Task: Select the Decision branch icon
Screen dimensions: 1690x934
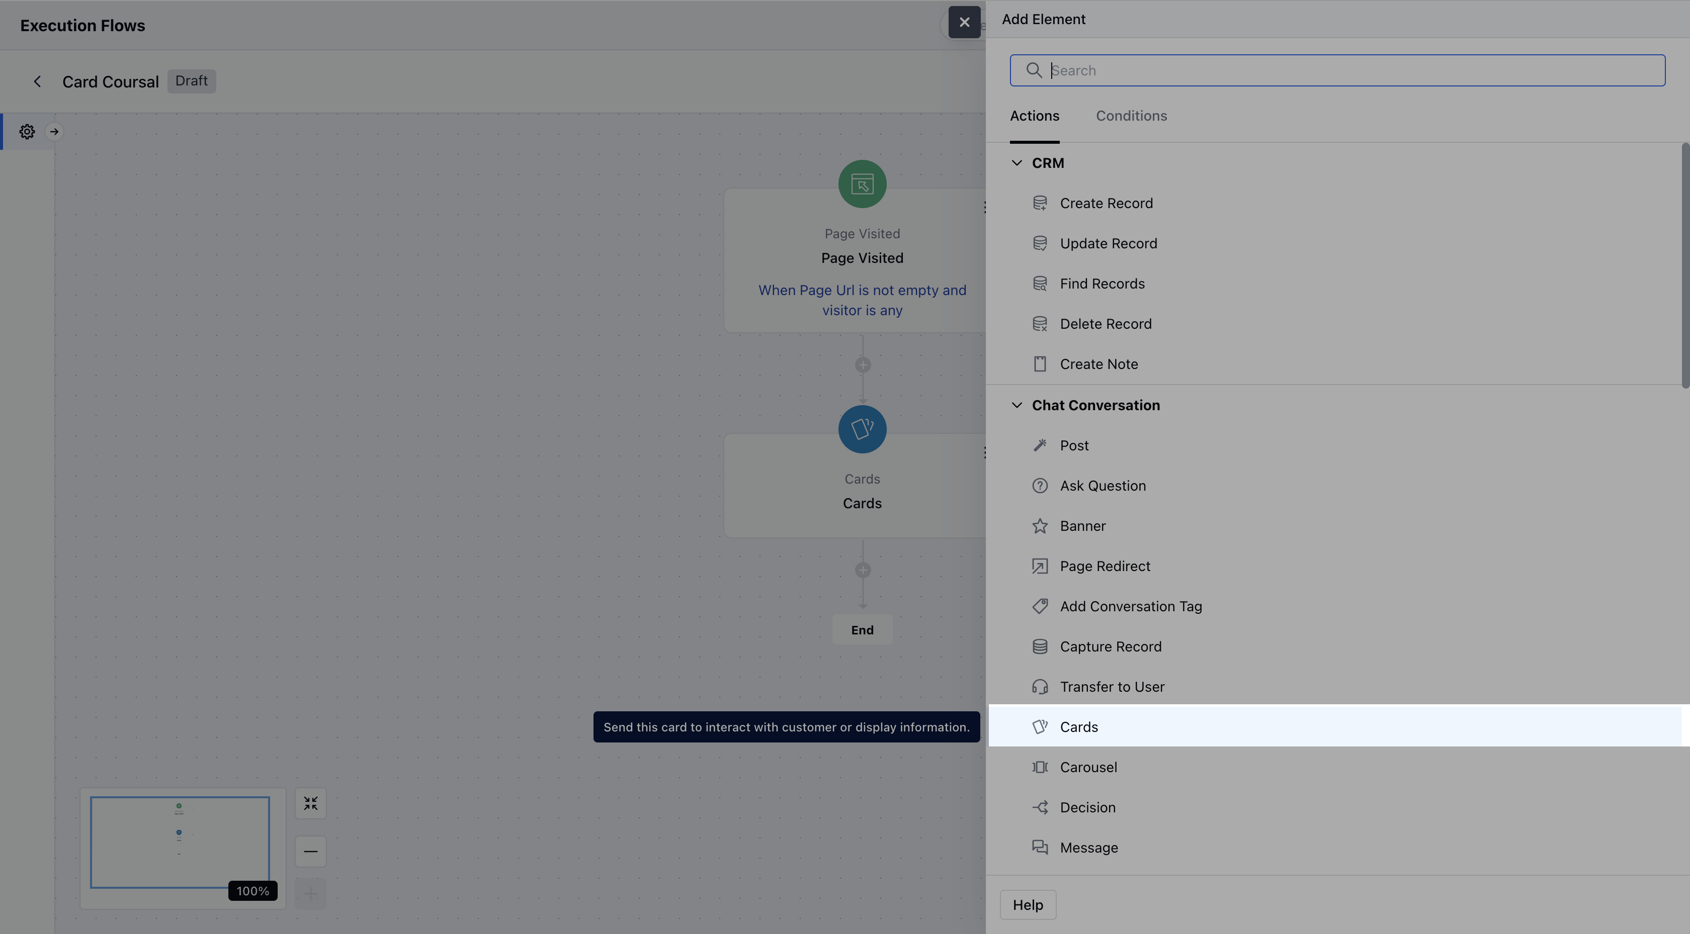Action: [1040, 807]
